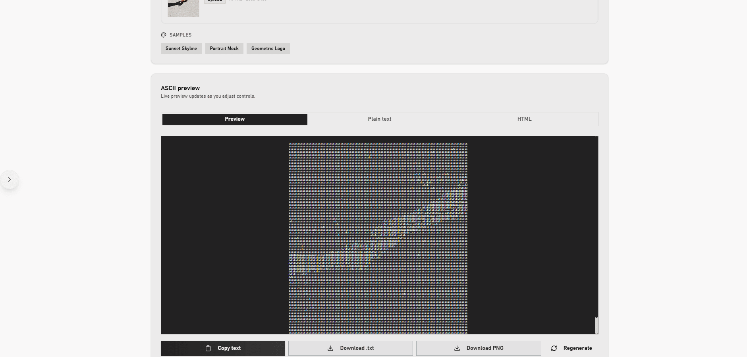This screenshot has height=357, width=747.
Task: Click the download icon beside Download .txt
Action: [x=330, y=348]
